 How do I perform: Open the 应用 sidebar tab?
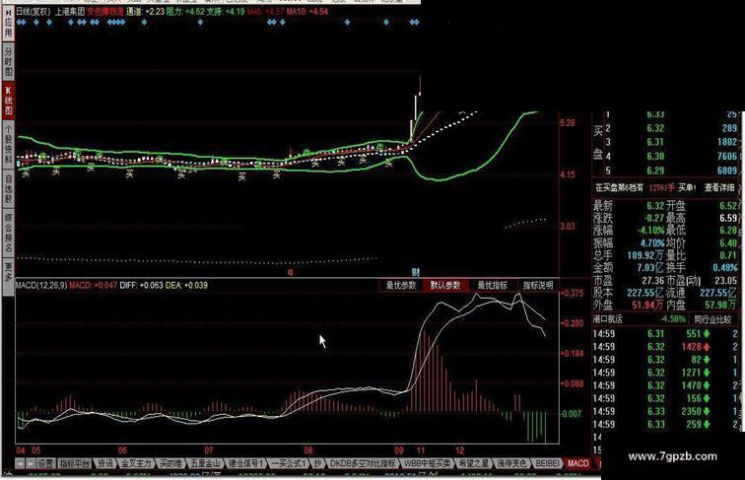click(x=8, y=25)
